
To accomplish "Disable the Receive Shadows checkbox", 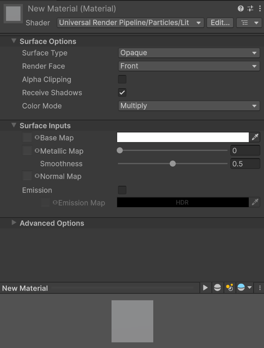I will point(122,93).
